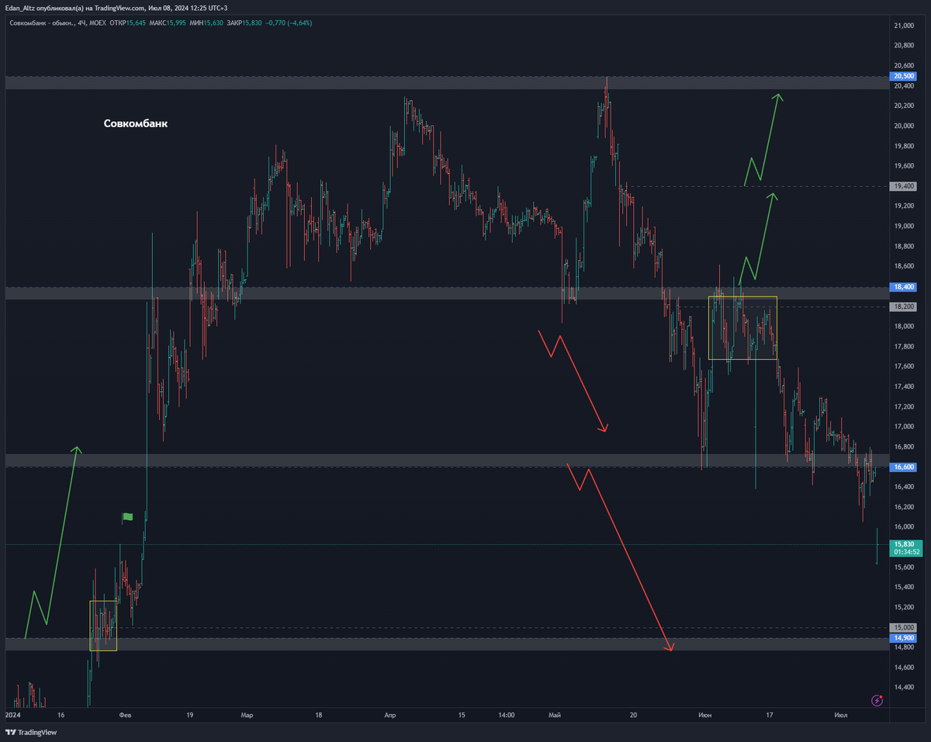Click the 17,600 price axis label
This screenshot has width=931, height=742.
pyautogui.click(x=903, y=366)
